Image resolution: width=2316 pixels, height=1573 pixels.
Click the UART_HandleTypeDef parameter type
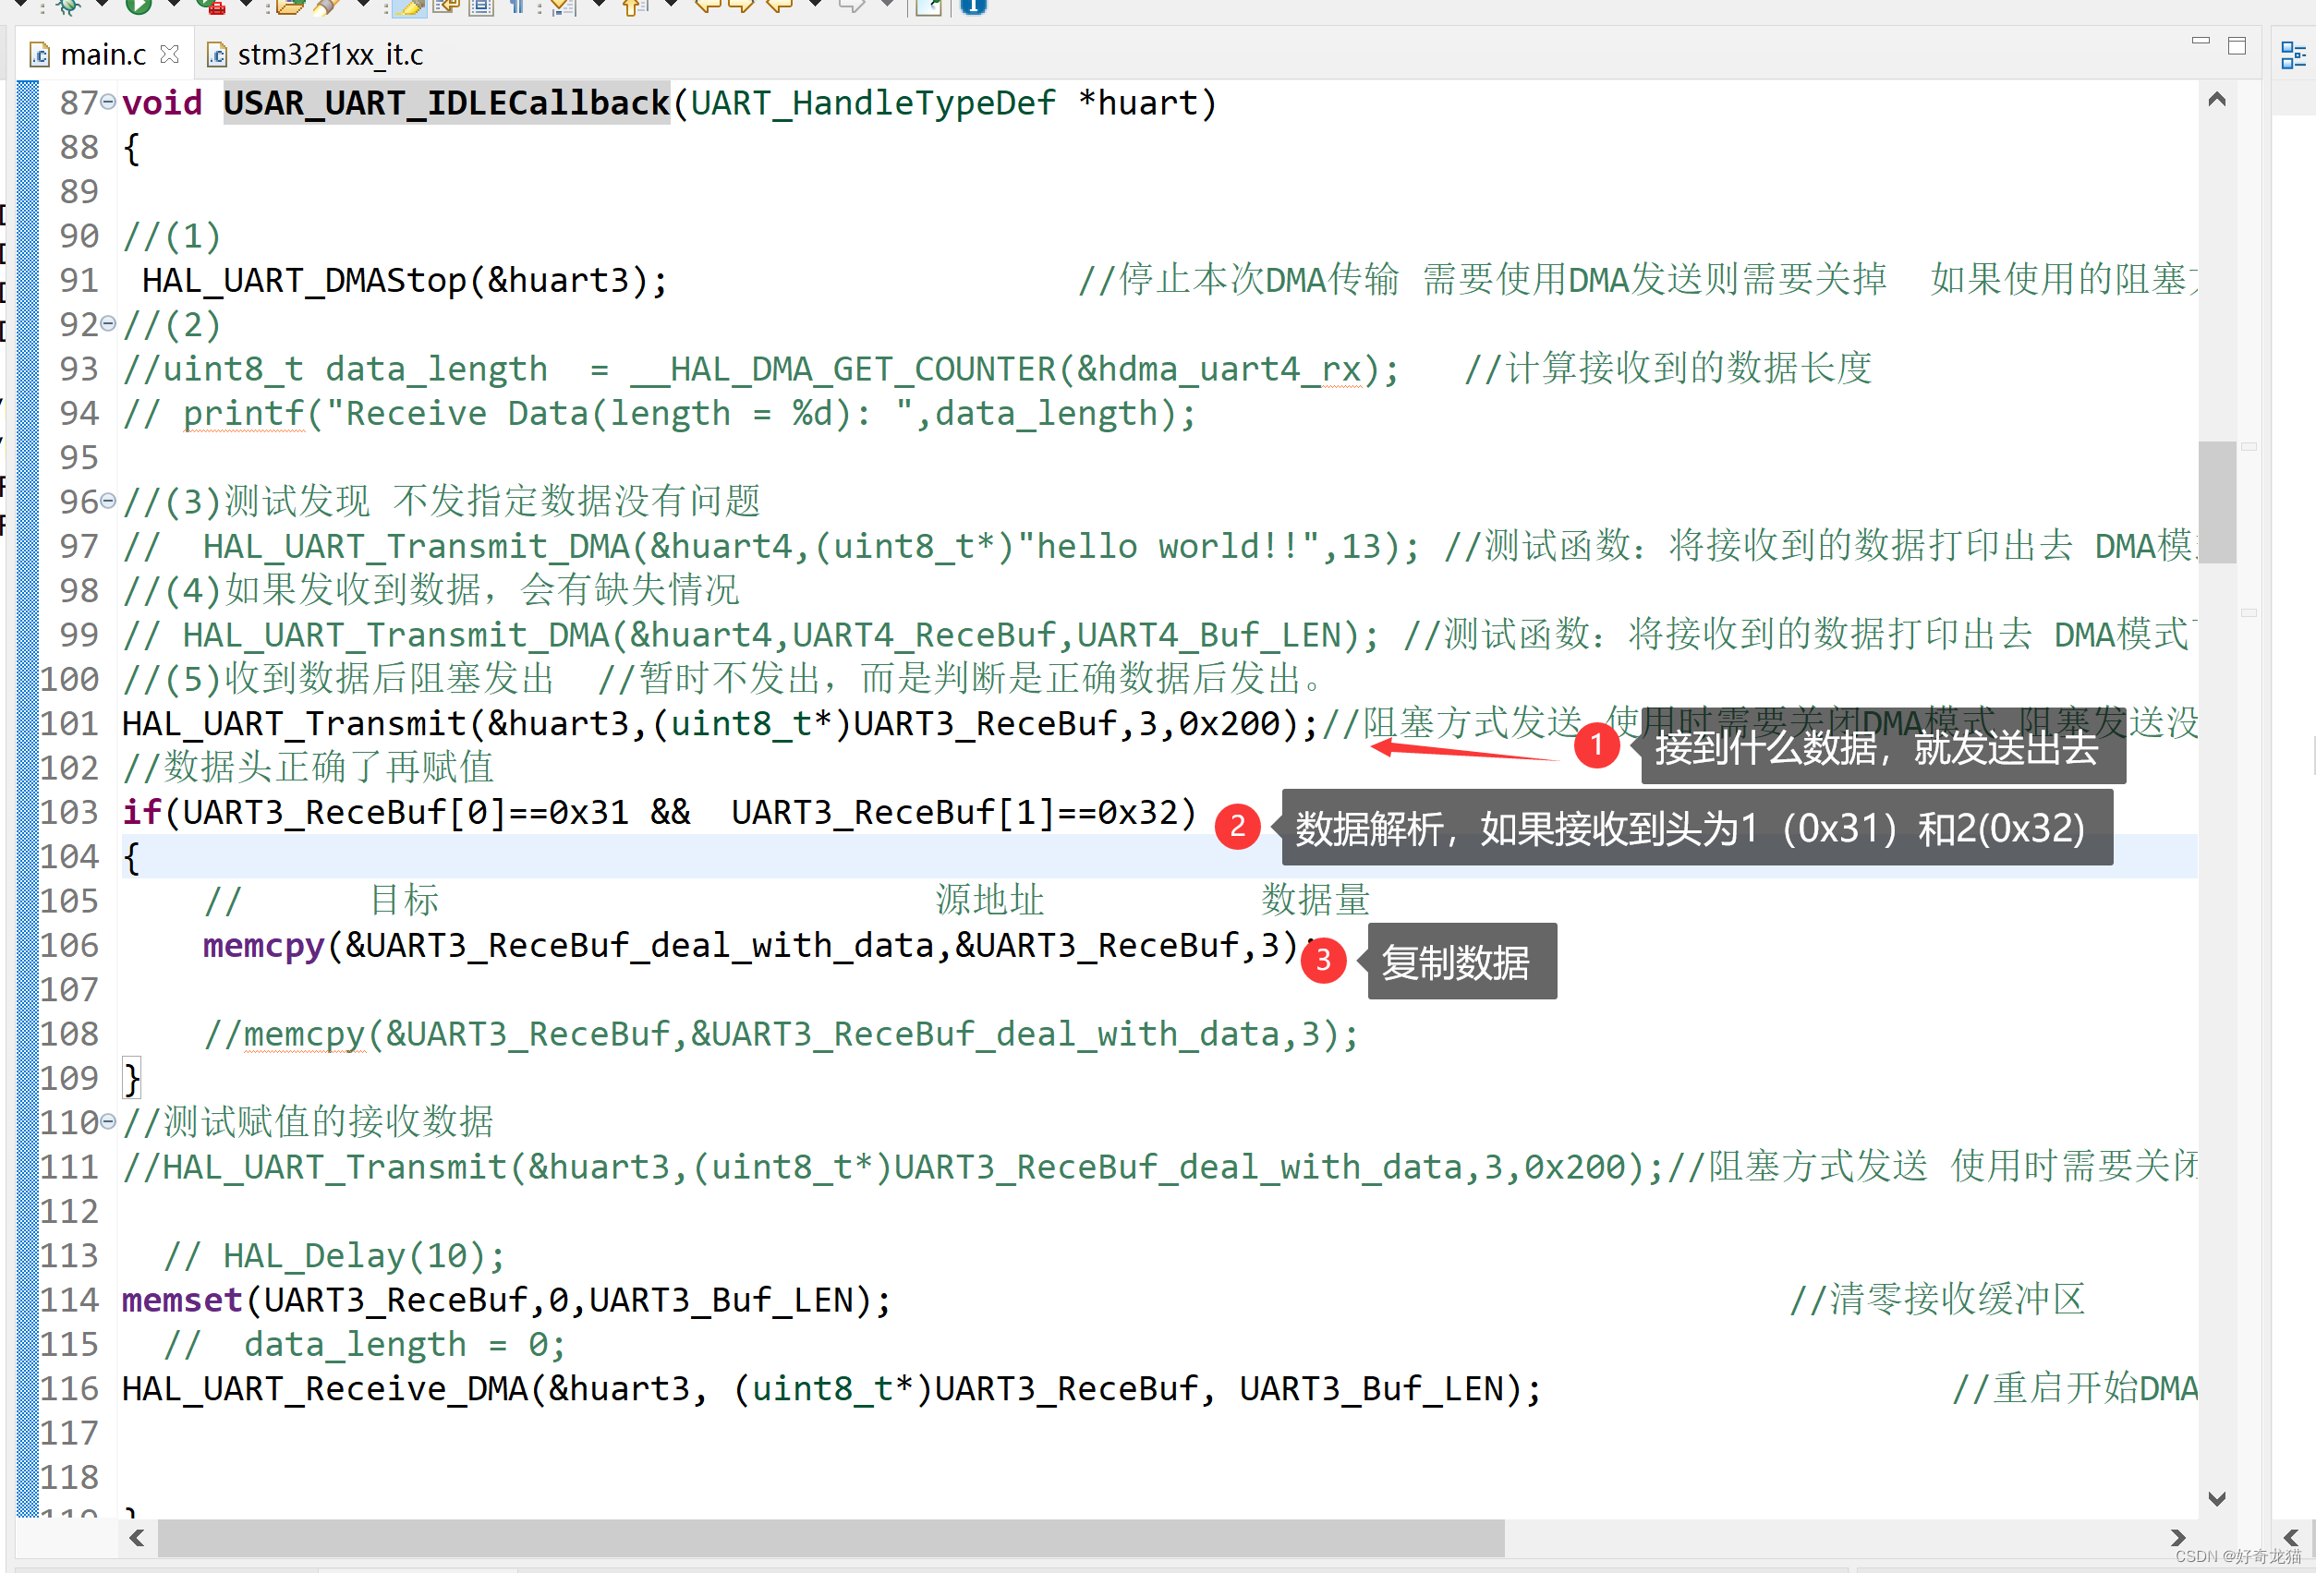coord(873,103)
